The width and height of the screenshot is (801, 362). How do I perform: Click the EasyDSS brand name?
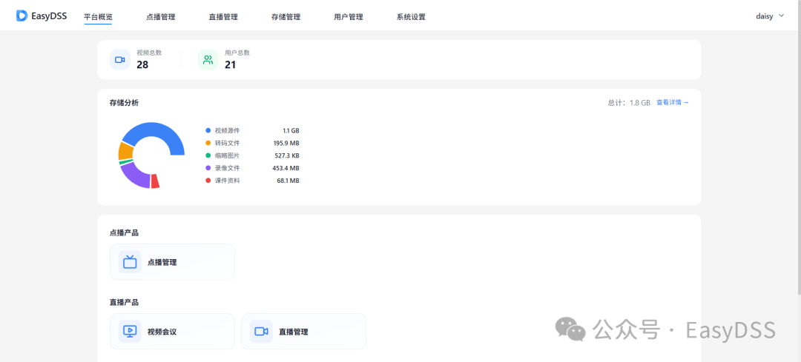coord(49,16)
